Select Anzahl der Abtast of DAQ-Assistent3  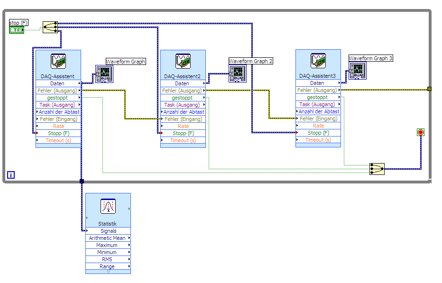pyautogui.click(x=318, y=111)
